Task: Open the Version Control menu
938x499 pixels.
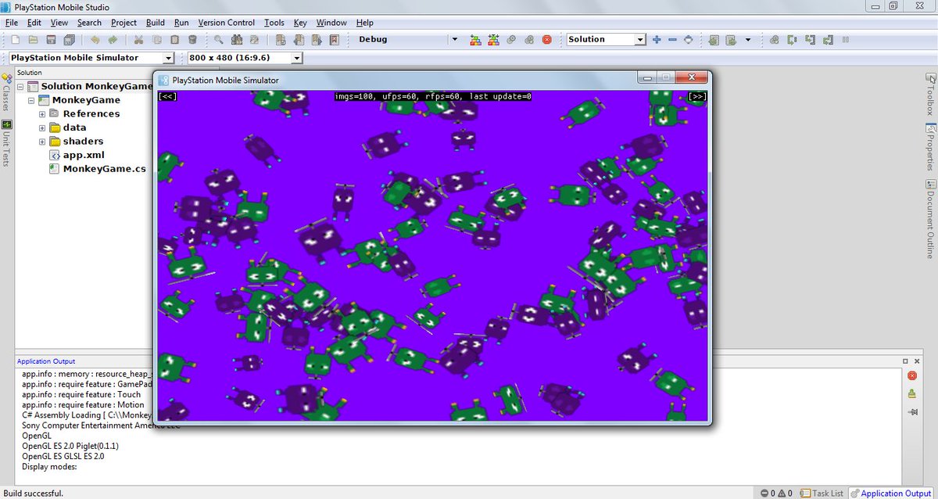Action: pos(227,23)
